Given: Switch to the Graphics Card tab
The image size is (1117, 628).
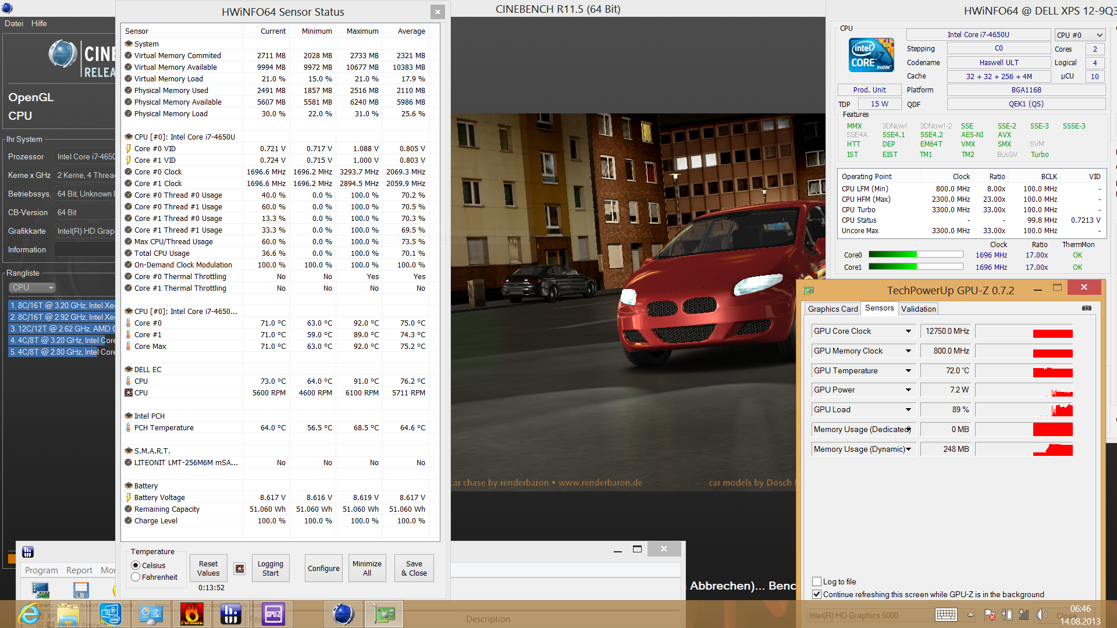Looking at the screenshot, I should click(x=833, y=309).
